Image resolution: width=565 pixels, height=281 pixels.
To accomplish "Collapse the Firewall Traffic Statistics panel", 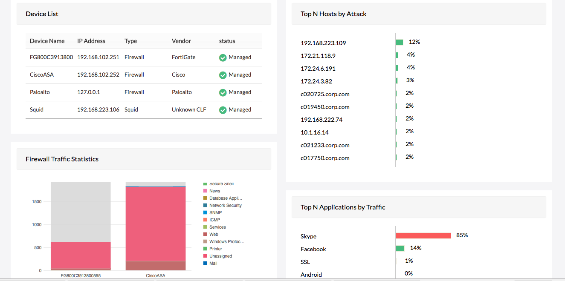I will (62, 159).
